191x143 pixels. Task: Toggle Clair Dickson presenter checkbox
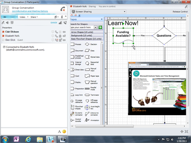tap(3, 32)
